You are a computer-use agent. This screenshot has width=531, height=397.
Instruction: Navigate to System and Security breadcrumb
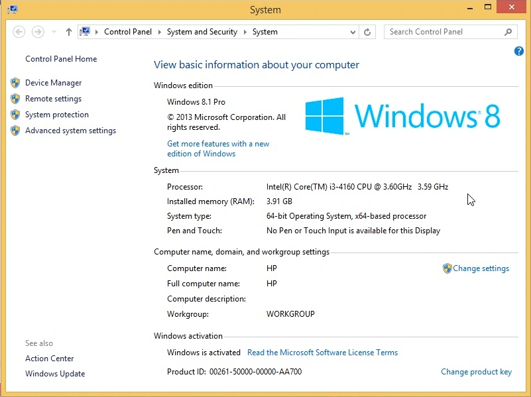click(x=202, y=32)
